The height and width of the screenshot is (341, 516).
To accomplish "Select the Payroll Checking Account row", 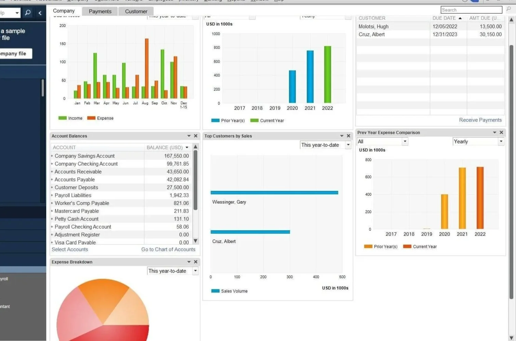I will [121, 227].
